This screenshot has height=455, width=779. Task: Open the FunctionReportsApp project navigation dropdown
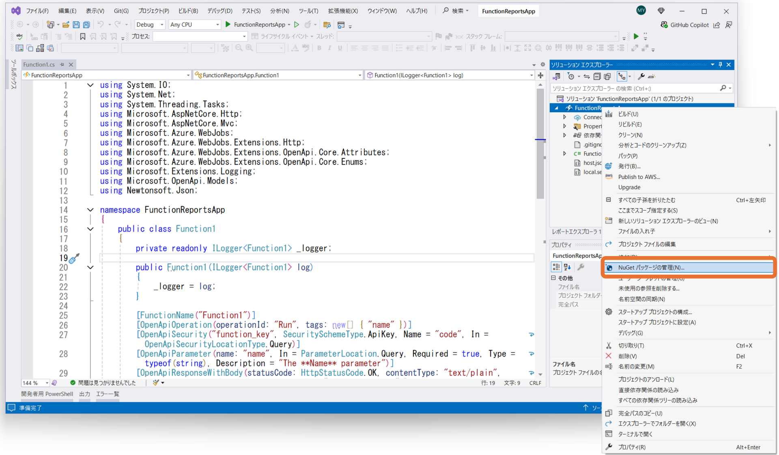107,75
